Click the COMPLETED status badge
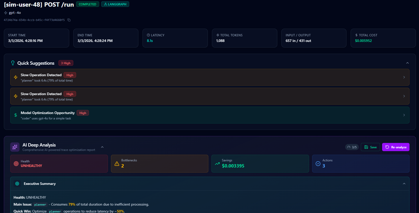 pyautogui.click(x=87, y=4)
